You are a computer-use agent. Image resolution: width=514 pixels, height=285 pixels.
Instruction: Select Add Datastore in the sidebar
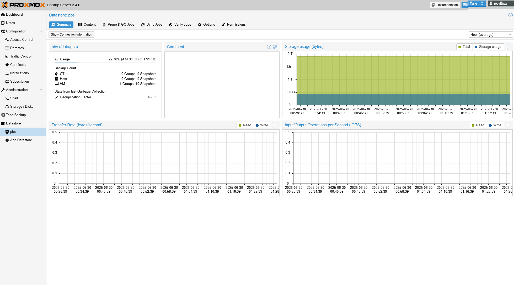click(x=21, y=140)
